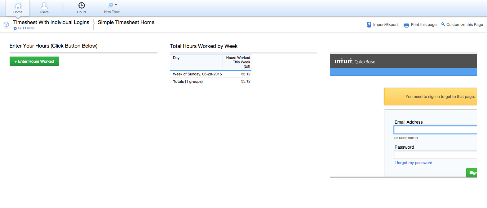Open the Hours table tab

point(82,8)
